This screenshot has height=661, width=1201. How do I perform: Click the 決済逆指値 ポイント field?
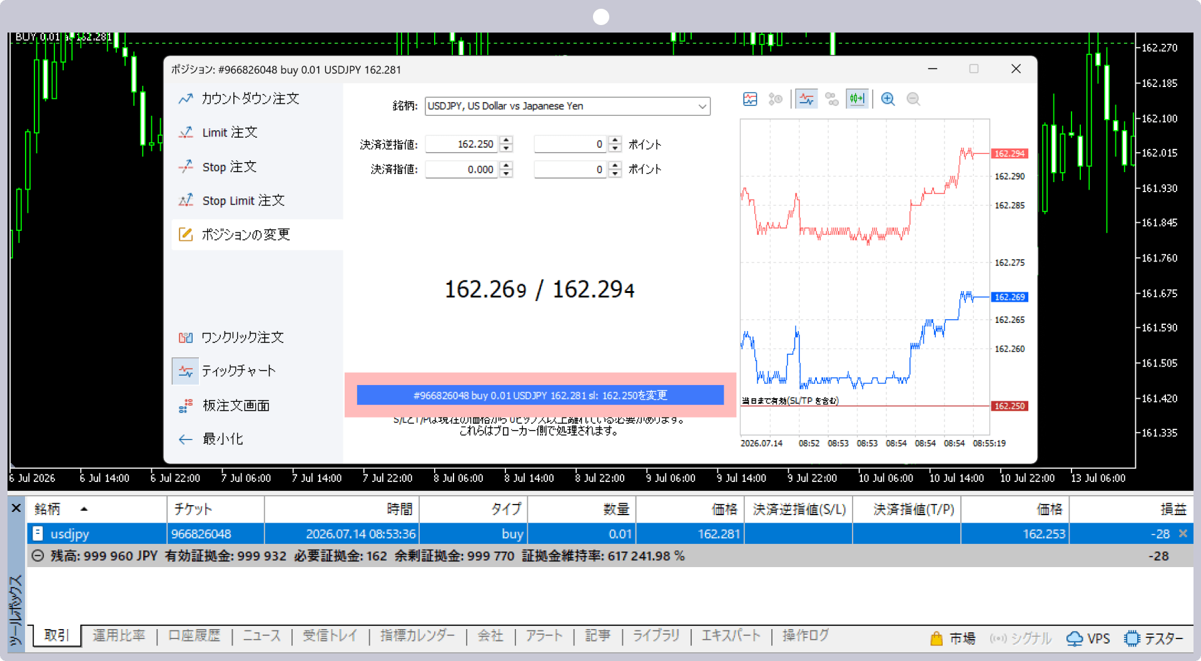pyautogui.click(x=570, y=145)
